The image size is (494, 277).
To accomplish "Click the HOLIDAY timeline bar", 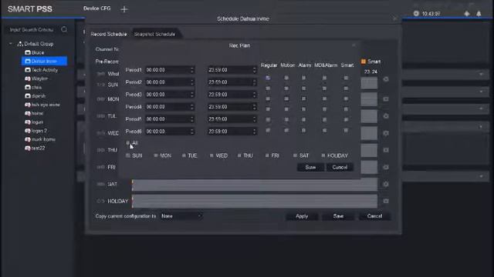I will click(x=255, y=201).
